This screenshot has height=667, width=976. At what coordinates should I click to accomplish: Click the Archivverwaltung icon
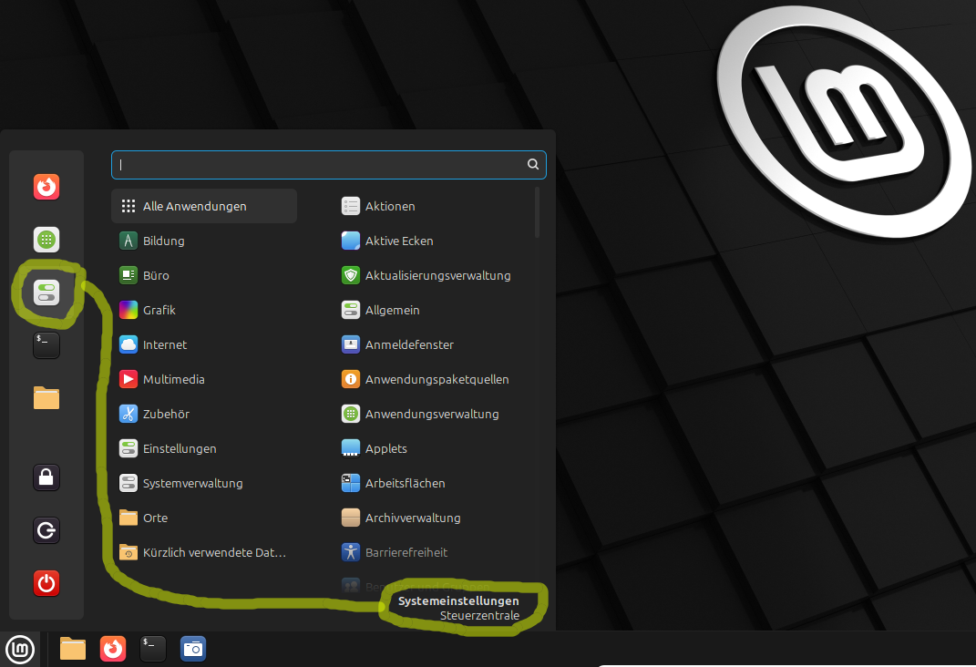click(351, 518)
